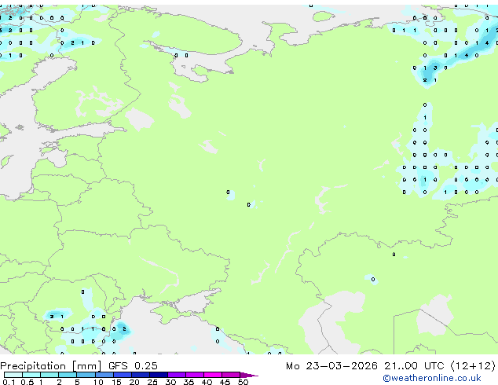Click the Baltic Sea on the left edge
The width and height of the screenshot is (498, 385).
16,157
